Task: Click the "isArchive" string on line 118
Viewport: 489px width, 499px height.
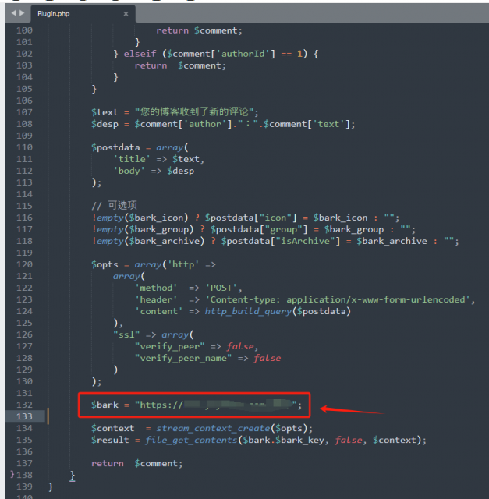Action: click(305, 241)
